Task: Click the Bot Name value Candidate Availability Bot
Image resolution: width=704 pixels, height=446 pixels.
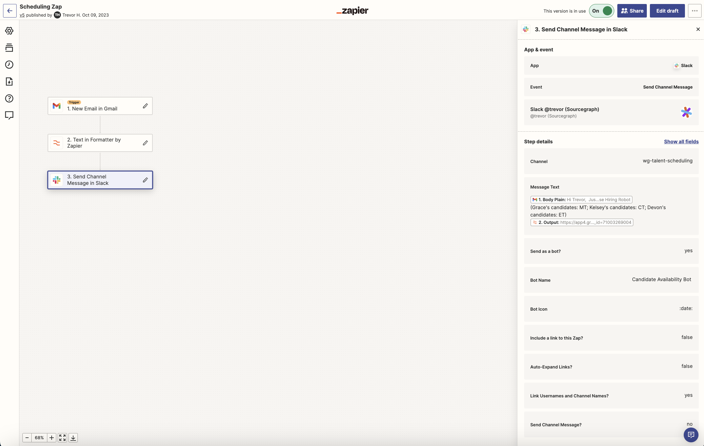Action: pyautogui.click(x=662, y=280)
